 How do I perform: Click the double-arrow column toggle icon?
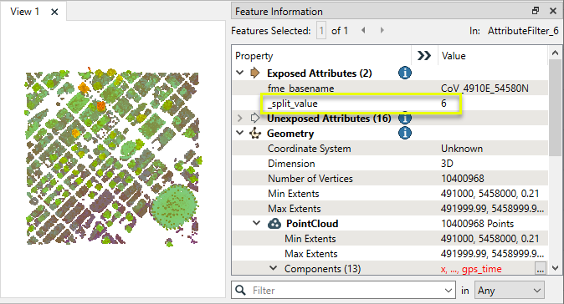424,56
